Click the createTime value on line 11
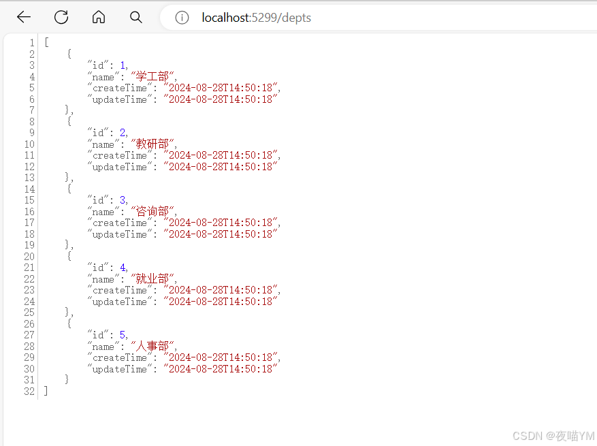597x446 pixels. pos(221,155)
